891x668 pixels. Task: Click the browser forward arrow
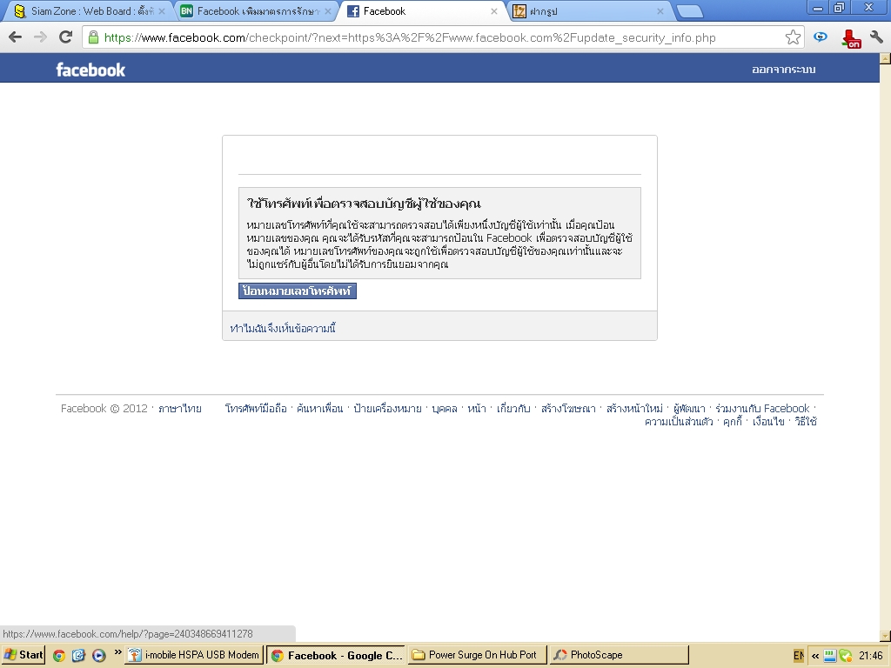point(40,37)
